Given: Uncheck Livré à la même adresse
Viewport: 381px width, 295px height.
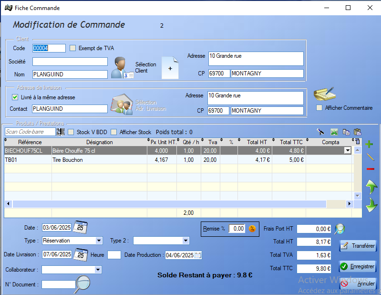Looking at the screenshot, I should [x=15, y=97].
